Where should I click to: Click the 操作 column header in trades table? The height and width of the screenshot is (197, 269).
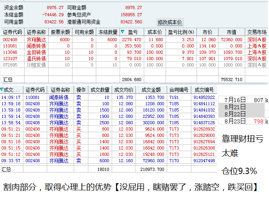coord(81,90)
